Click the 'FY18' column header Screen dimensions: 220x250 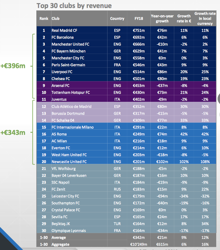[139, 18]
